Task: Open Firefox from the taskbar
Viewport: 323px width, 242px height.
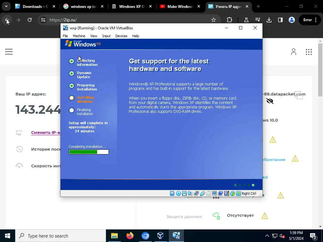Action: pyautogui.click(x=130, y=236)
